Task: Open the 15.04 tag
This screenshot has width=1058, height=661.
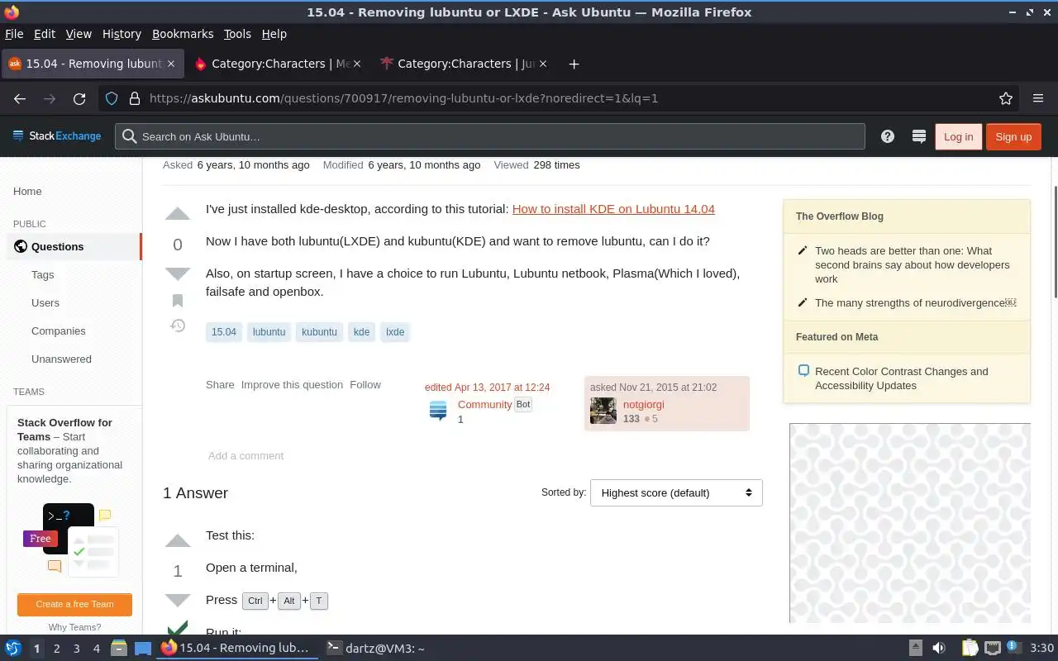Action: coord(224,332)
